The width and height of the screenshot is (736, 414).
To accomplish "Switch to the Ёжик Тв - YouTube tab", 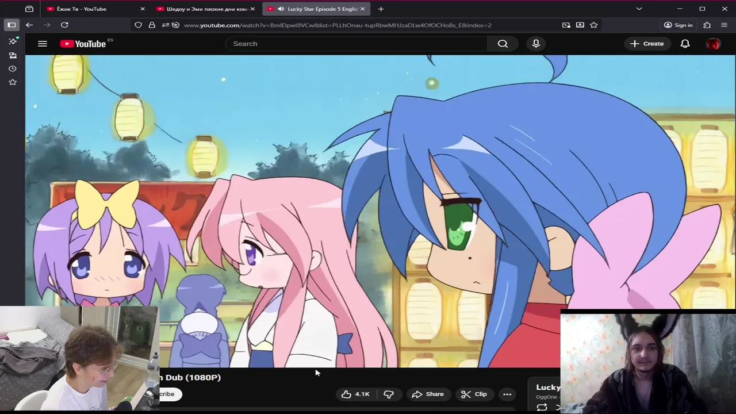I will click(96, 9).
